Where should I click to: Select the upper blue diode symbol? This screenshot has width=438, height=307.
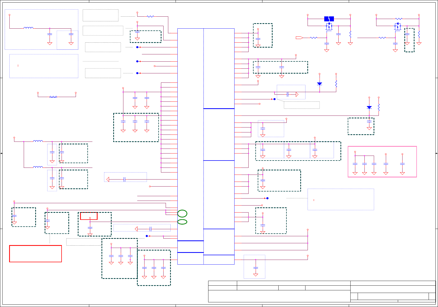click(320, 84)
